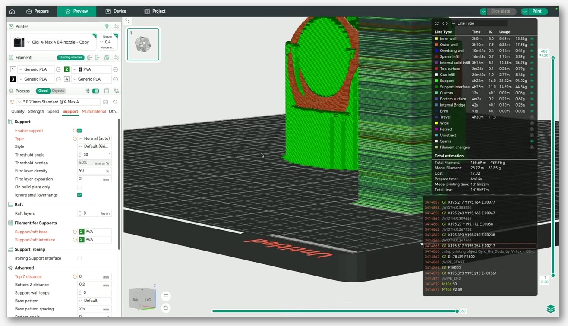568x326 pixels.
Task: Open the support Style dropdown
Action: [x=95, y=147]
